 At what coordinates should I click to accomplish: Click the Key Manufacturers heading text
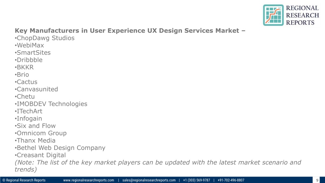[130, 30]
